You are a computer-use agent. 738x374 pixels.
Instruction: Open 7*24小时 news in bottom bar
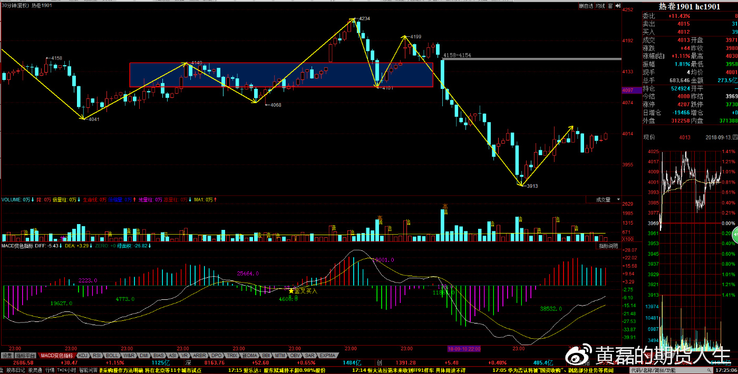tap(67, 370)
